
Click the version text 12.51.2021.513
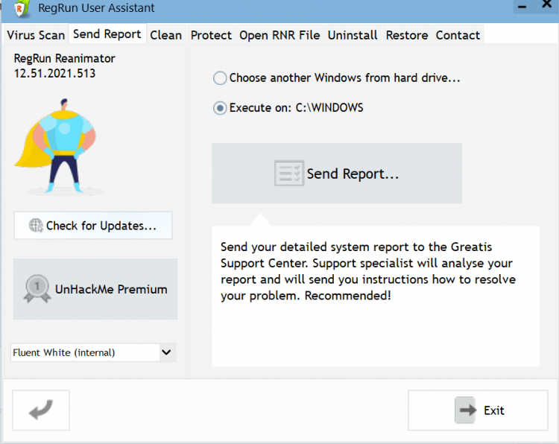54,74
